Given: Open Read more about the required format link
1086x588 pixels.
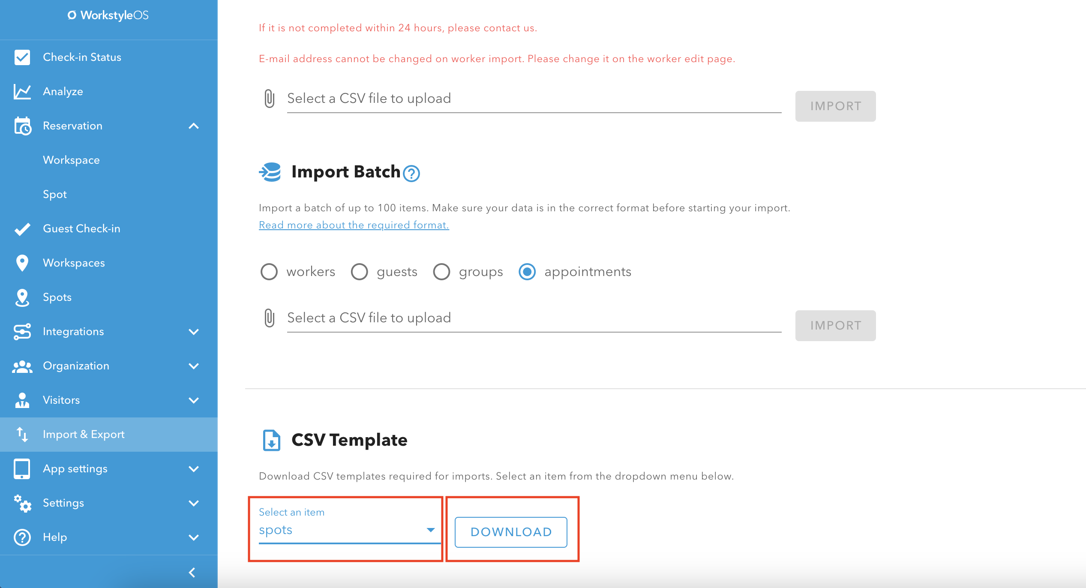Looking at the screenshot, I should [354, 225].
